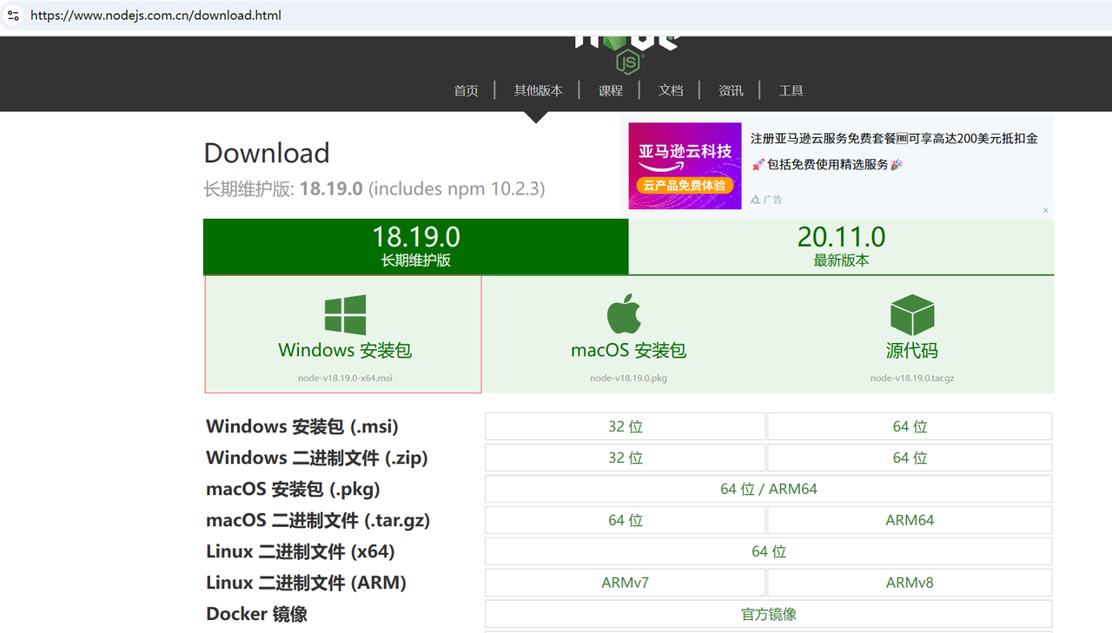
Task: Dismiss the ad with the × button
Action: tap(1045, 210)
